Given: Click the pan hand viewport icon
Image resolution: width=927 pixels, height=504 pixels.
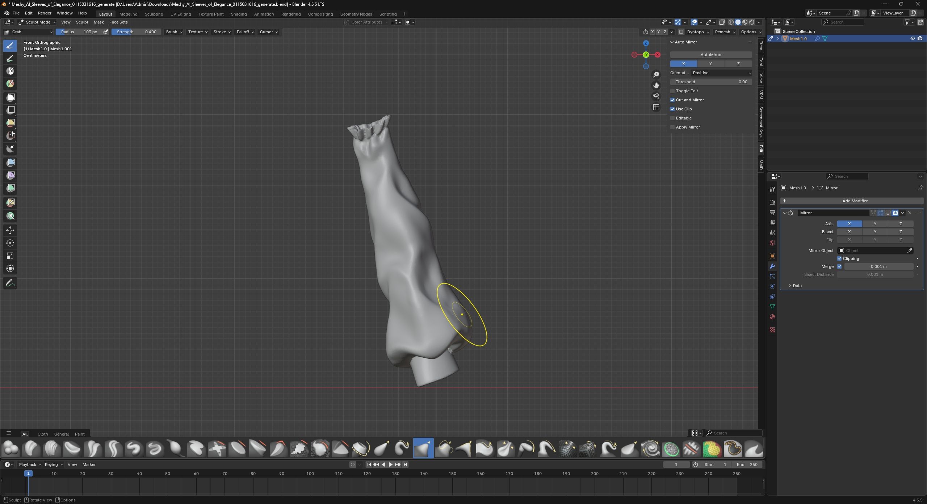Looking at the screenshot, I should (x=656, y=85).
